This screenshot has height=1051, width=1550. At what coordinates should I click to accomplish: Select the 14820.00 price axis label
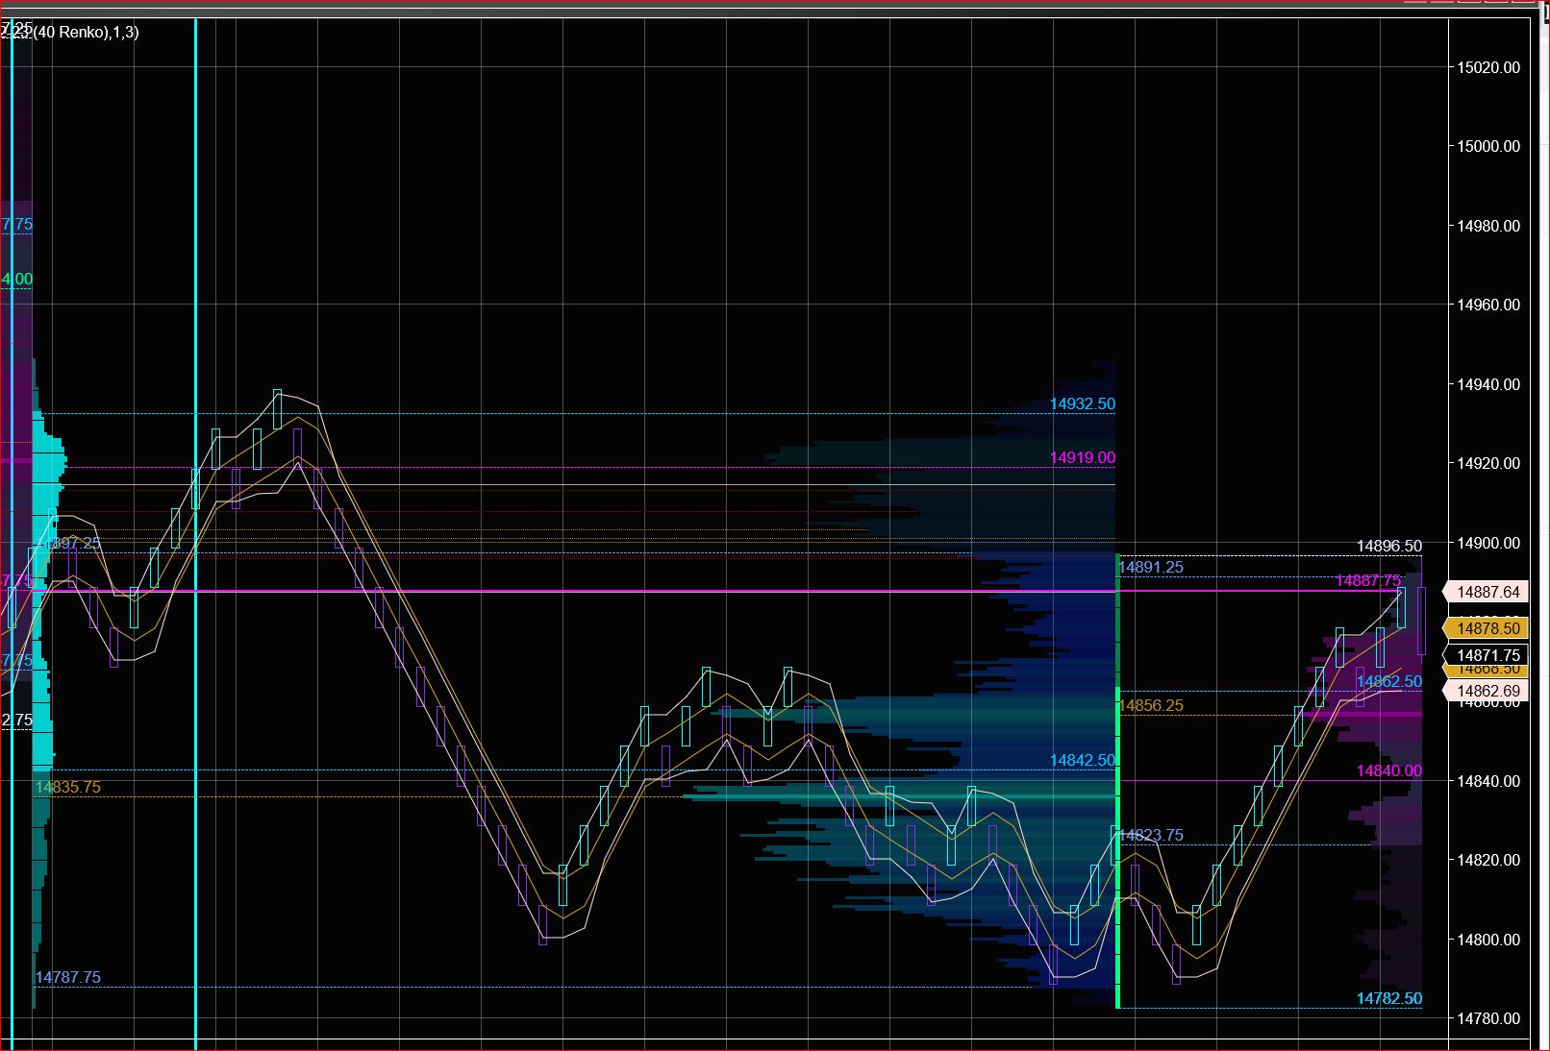[x=1488, y=860]
